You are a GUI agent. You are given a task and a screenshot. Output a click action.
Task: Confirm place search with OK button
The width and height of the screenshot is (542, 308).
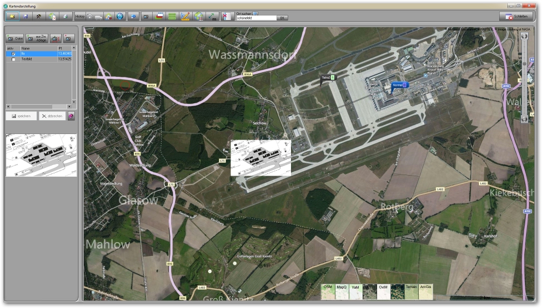(x=282, y=18)
